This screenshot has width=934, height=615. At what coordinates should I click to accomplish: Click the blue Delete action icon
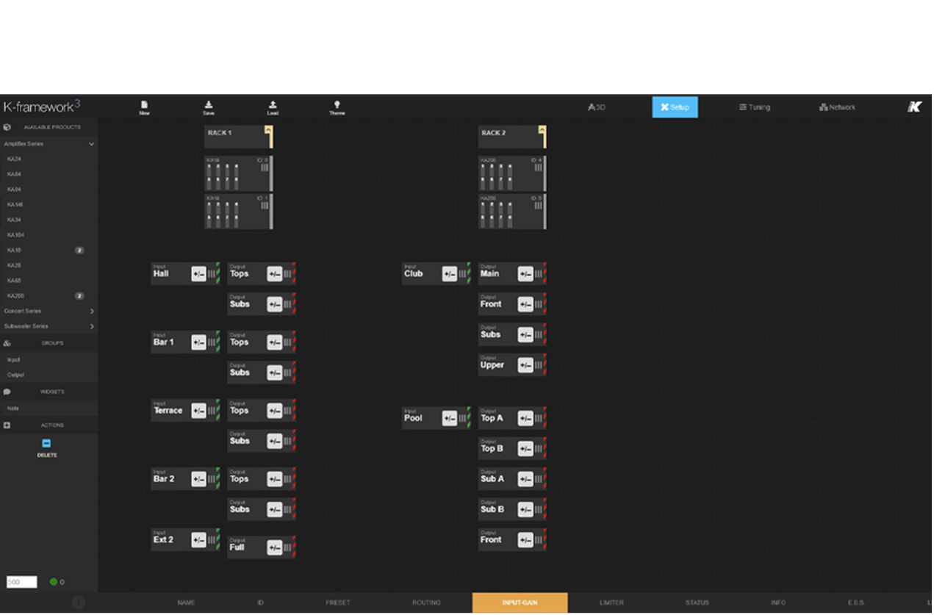46,444
